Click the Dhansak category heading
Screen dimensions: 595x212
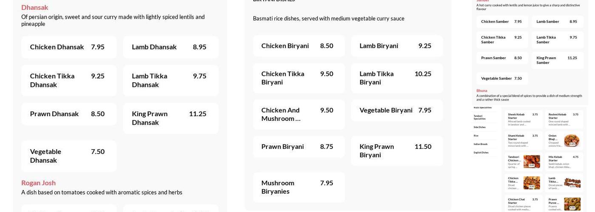tap(34, 7)
